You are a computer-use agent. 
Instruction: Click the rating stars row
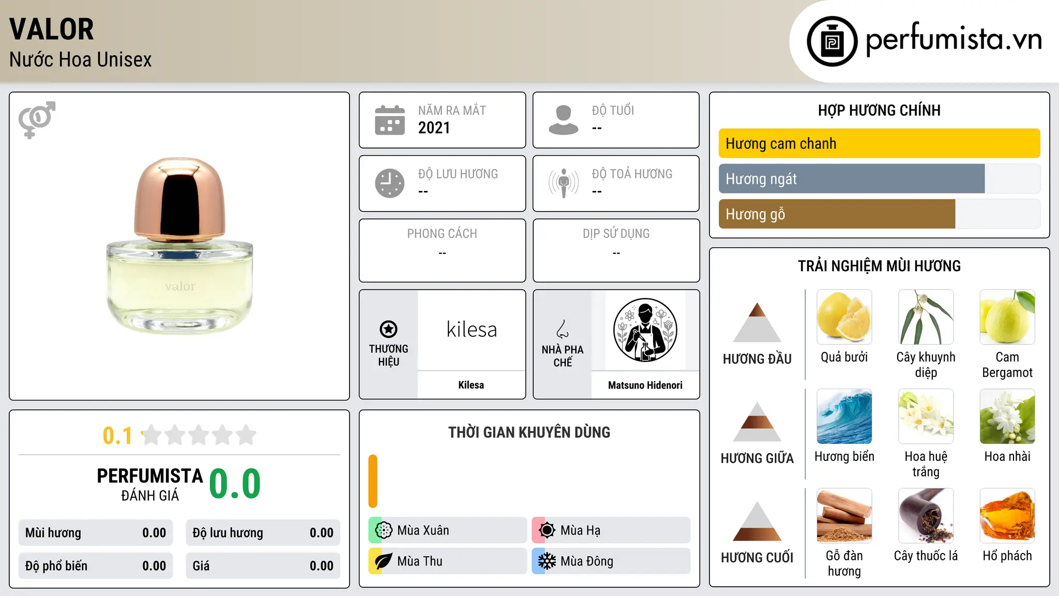[199, 435]
